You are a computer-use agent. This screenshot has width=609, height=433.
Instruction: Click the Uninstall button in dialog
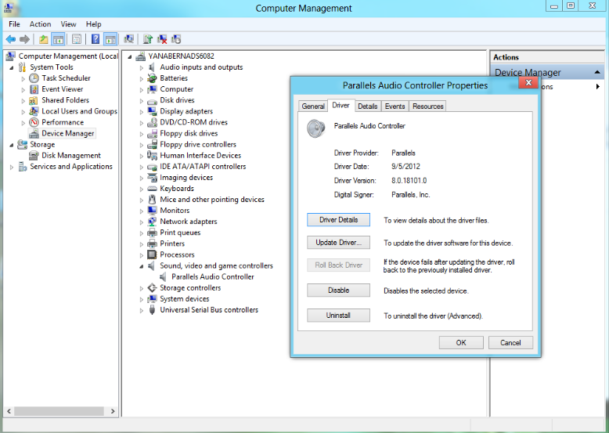pos(338,316)
